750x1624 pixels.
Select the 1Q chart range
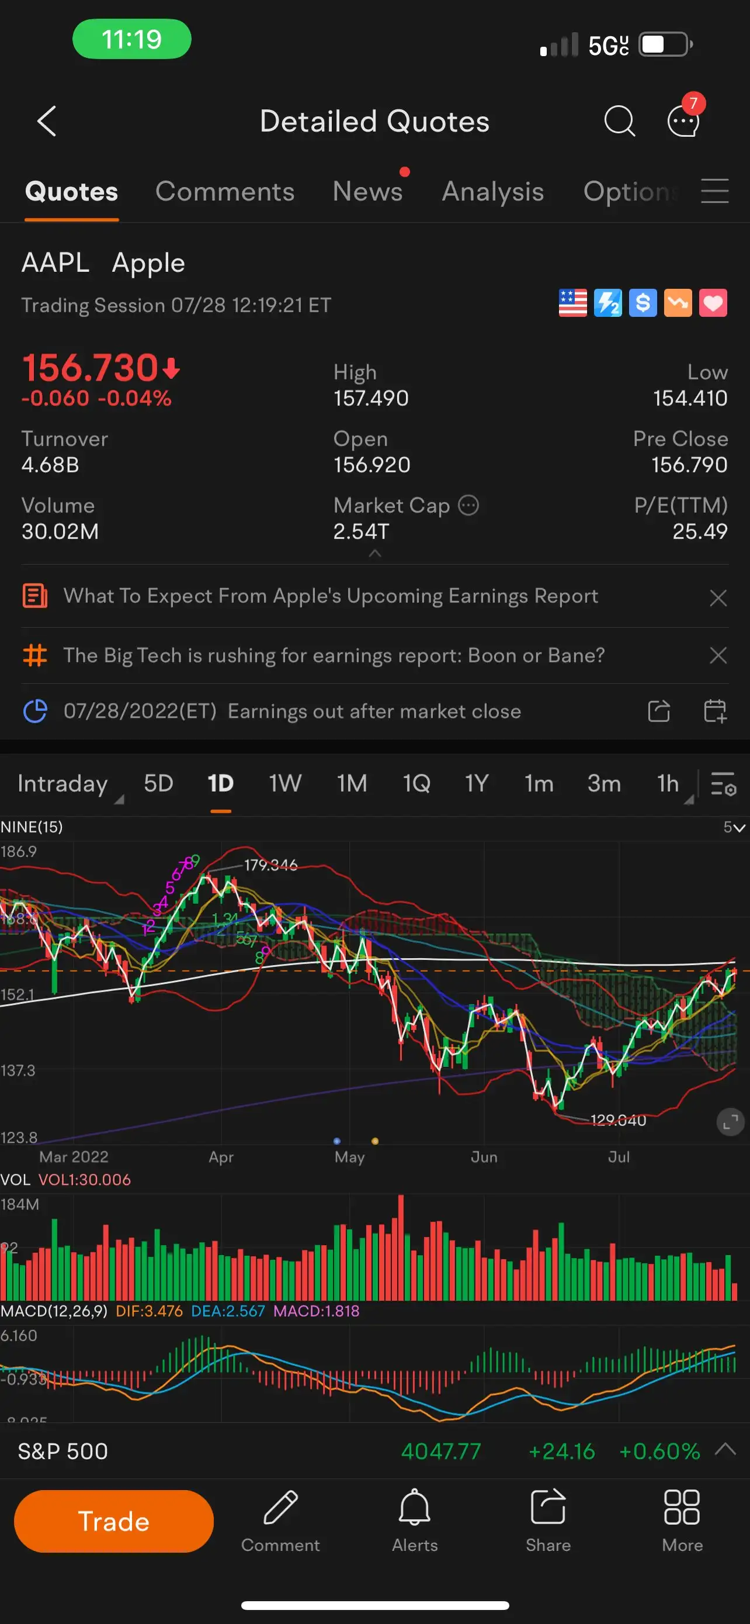(416, 783)
